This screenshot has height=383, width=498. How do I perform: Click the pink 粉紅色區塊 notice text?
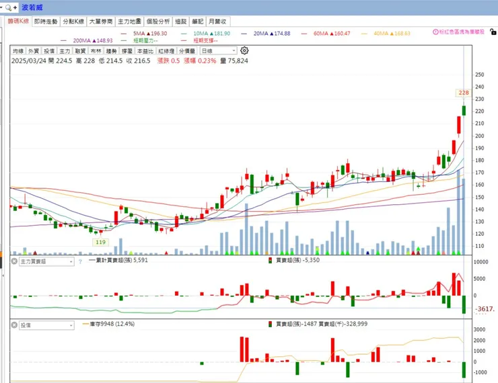(x=462, y=32)
